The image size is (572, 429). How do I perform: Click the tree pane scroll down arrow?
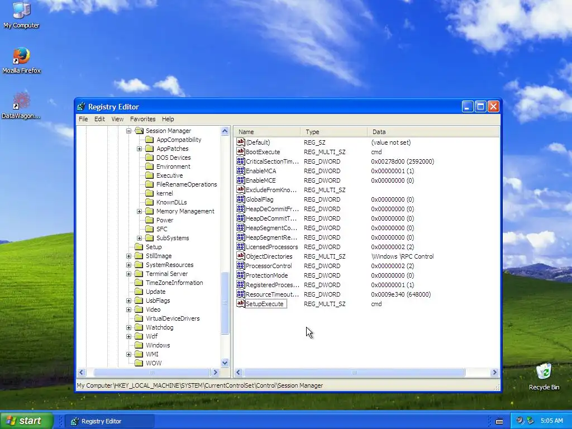click(225, 363)
